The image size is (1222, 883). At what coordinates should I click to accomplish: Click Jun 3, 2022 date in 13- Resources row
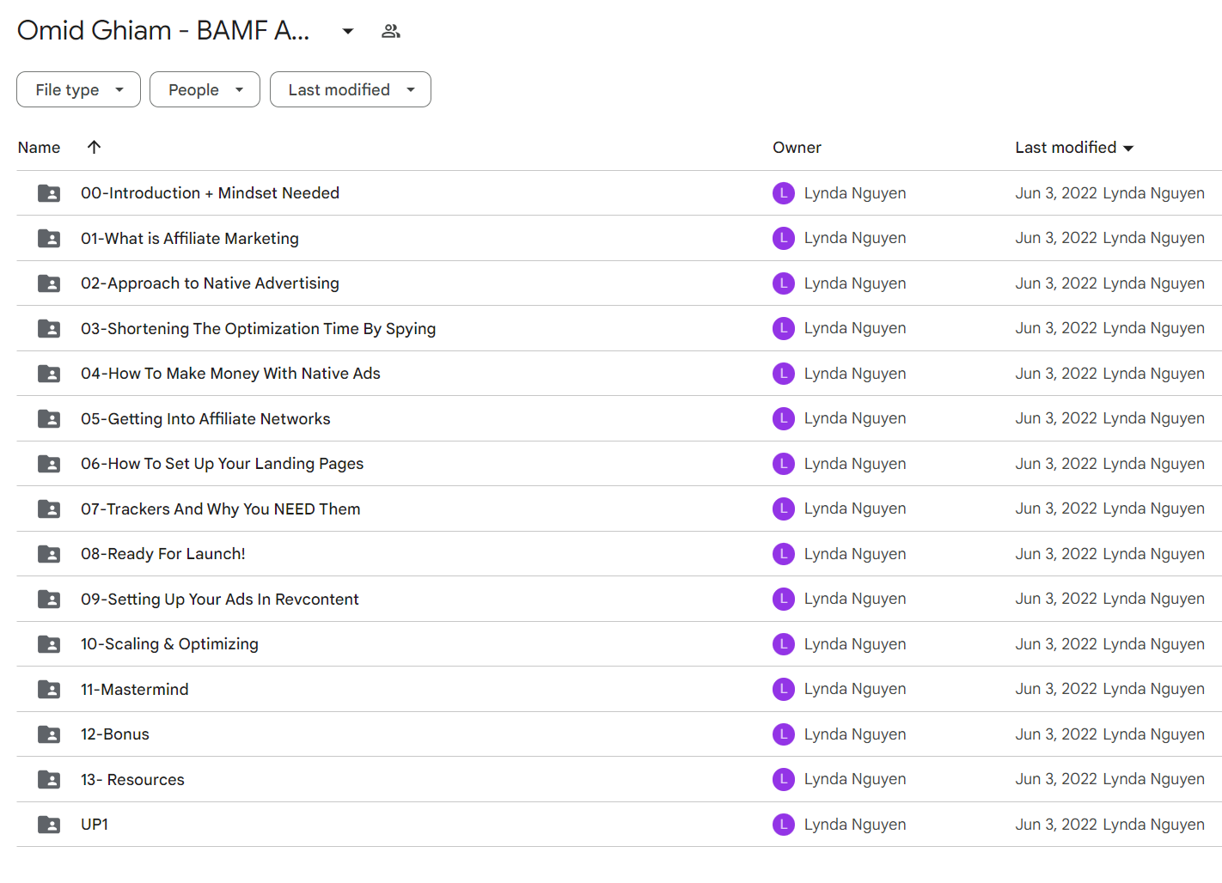tap(1056, 779)
